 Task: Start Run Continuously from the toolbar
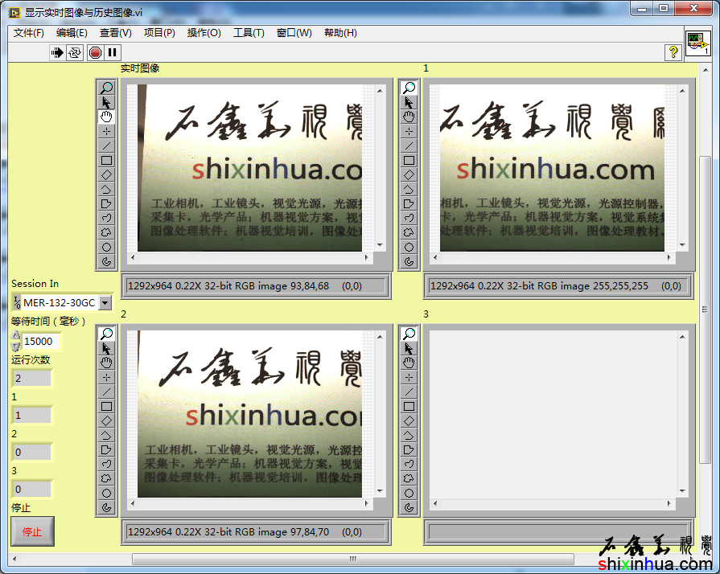74,52
